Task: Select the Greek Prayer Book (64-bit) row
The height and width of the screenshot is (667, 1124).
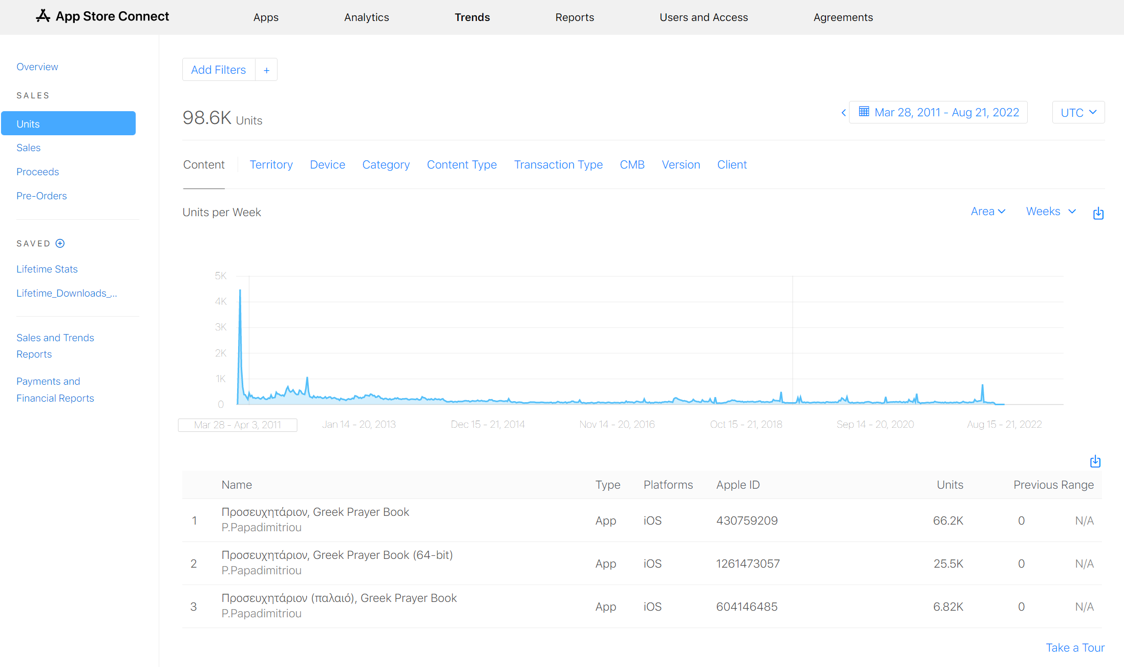Action: (x=337, y=563)
